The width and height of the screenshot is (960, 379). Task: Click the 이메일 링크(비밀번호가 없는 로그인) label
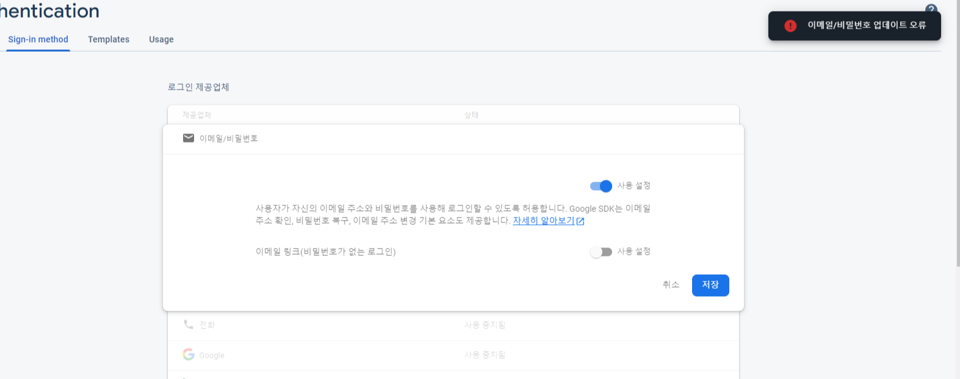(x=325, y=252)
